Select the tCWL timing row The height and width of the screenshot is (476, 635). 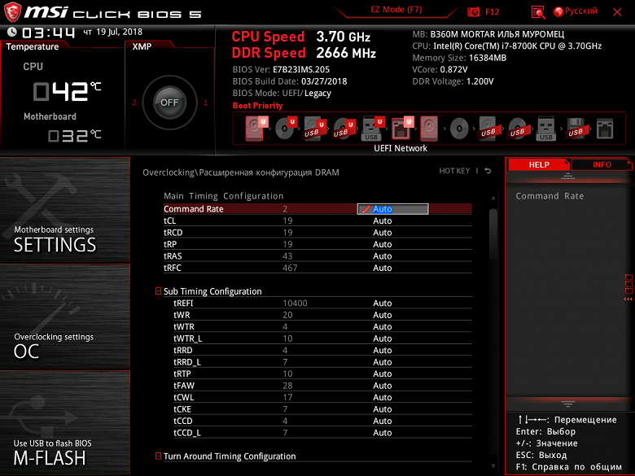(322, 397)
